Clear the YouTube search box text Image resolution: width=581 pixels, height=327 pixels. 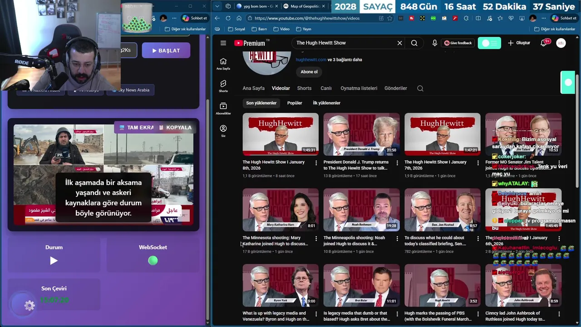pos(399,43)
